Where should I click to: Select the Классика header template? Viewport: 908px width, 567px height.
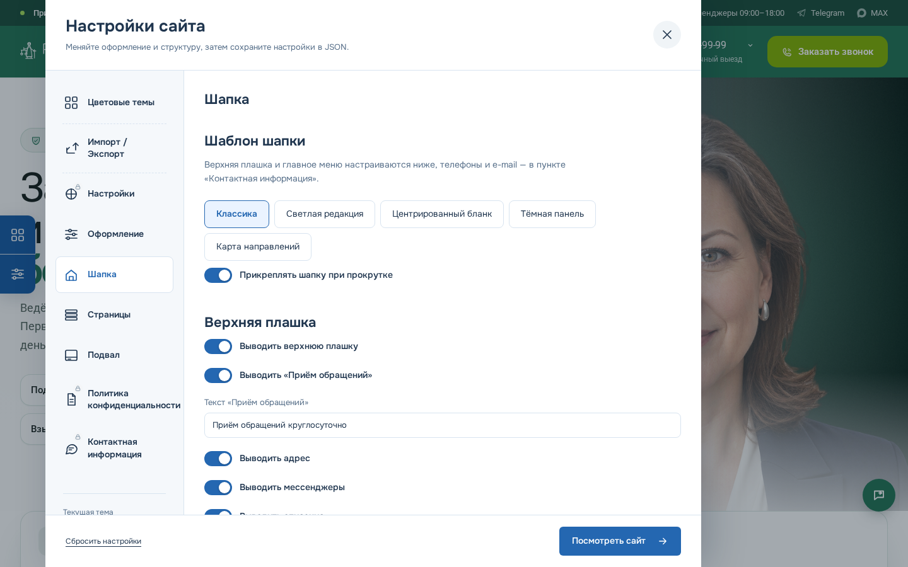[x=236, y=214]
